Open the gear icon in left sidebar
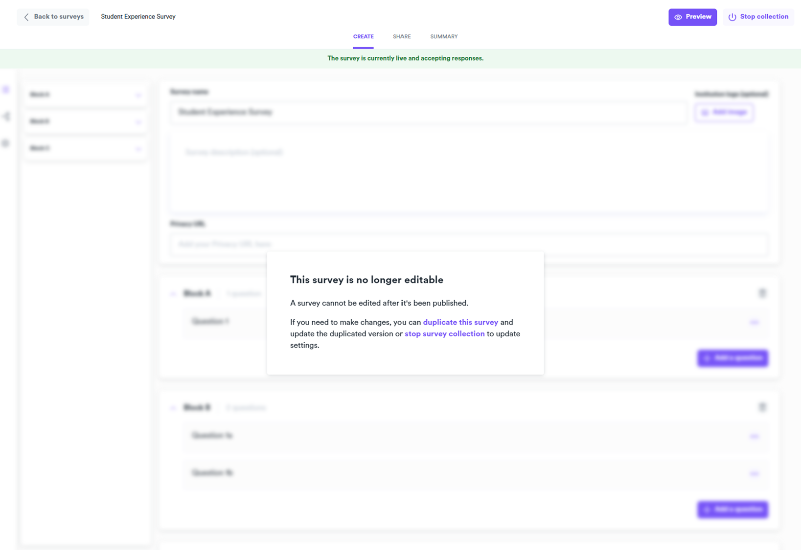Image resolution: width=801 pixels, height=550 pixels. point(6,143)
